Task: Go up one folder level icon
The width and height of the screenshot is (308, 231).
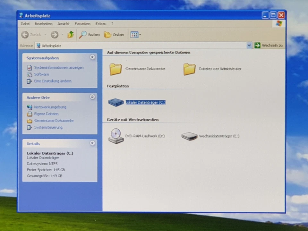Action: (71, 35)
